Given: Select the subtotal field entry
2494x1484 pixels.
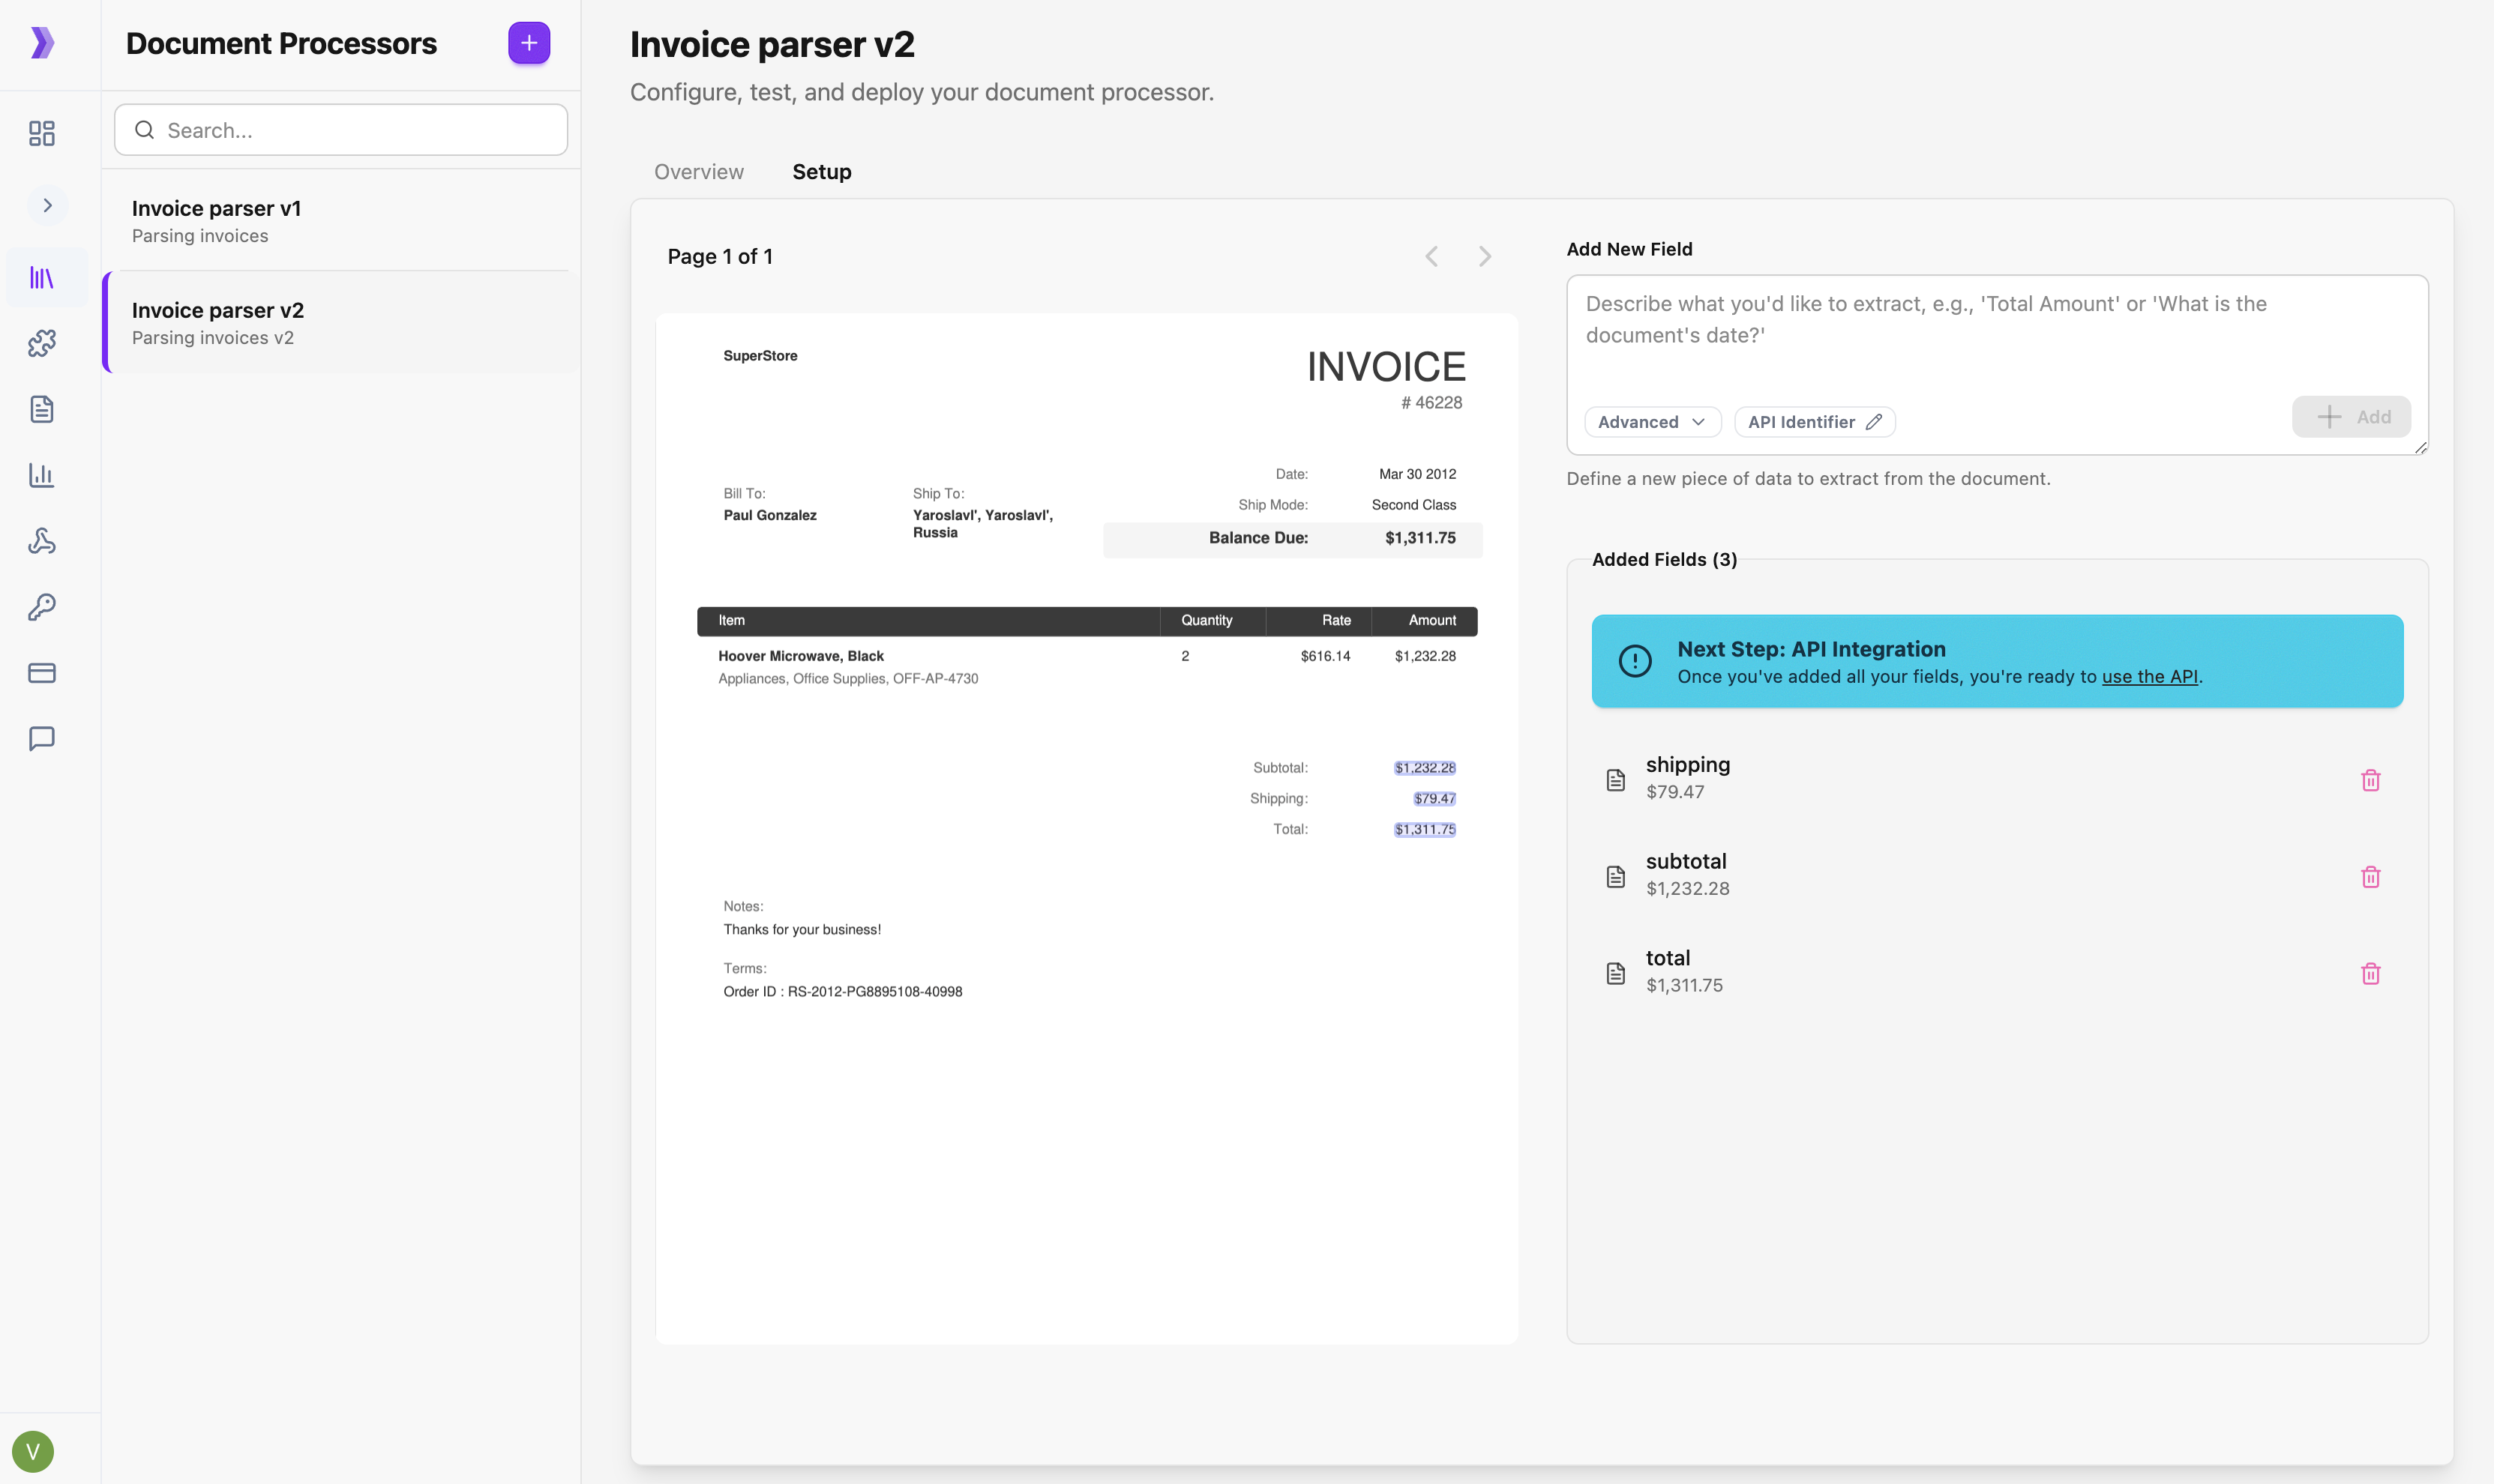Looking at the screenshot, I should pyautogui.click(x=1997, y=875).
